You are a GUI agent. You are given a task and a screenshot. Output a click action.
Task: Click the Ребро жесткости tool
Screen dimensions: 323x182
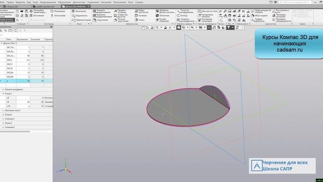tap(141, 11)
